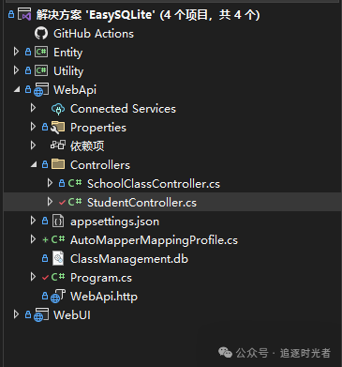Click the WebUI web project icon

point(41,315)
